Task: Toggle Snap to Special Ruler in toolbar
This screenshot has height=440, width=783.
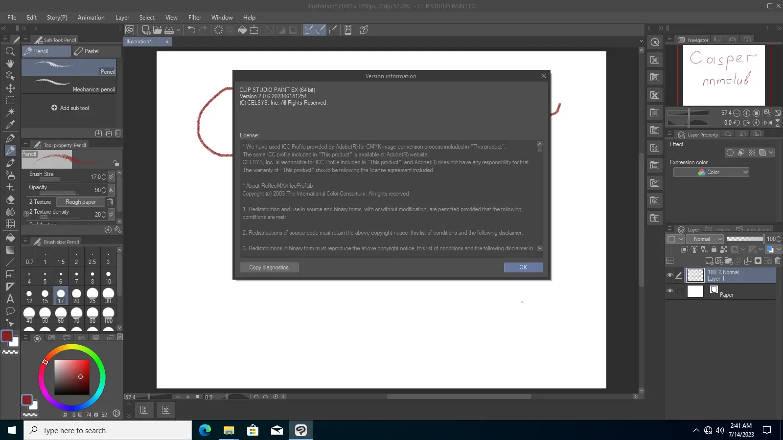Action: [x=321, y=30]
